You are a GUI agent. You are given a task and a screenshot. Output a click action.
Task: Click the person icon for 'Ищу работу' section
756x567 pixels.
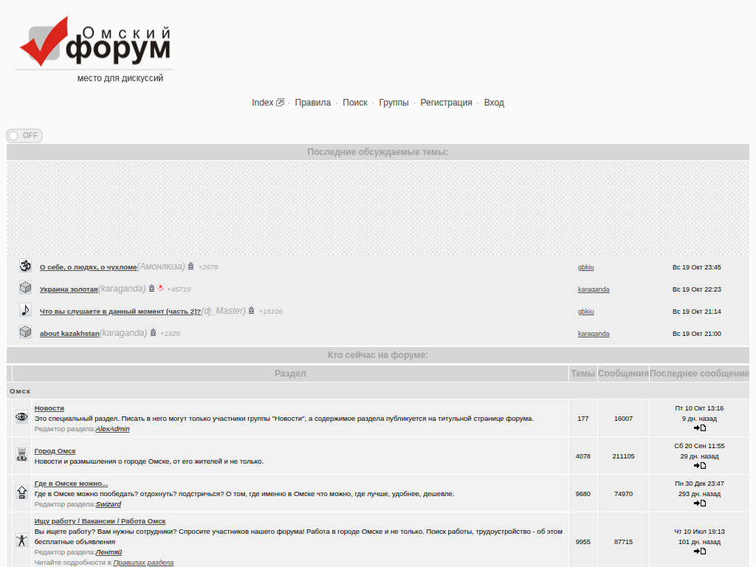(x=21, y=540)
